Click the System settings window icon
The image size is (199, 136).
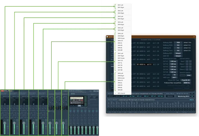[x=107, y=37]
